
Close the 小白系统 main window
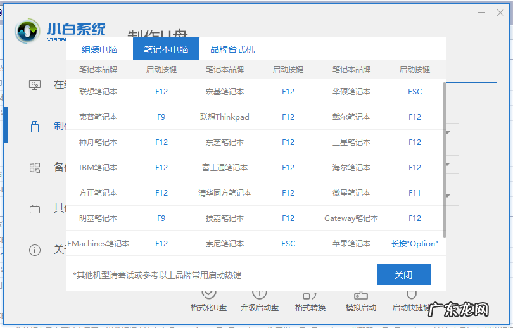point(500,13)
